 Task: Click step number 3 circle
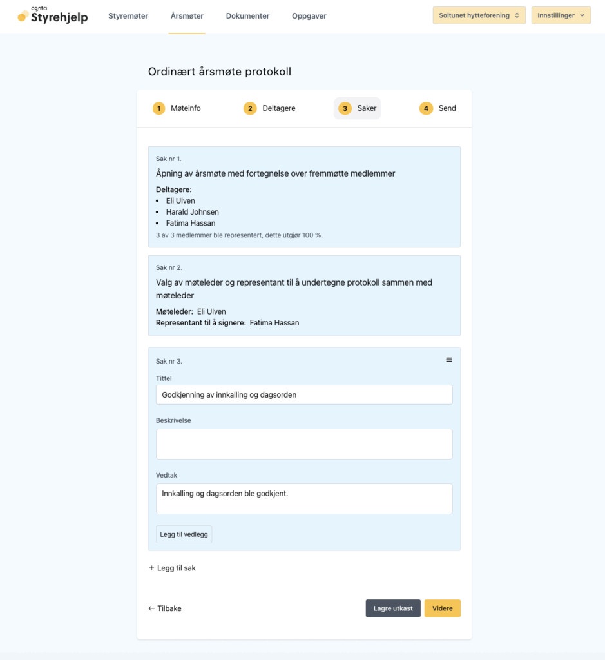pyautogui.click(x=345, y=108)
